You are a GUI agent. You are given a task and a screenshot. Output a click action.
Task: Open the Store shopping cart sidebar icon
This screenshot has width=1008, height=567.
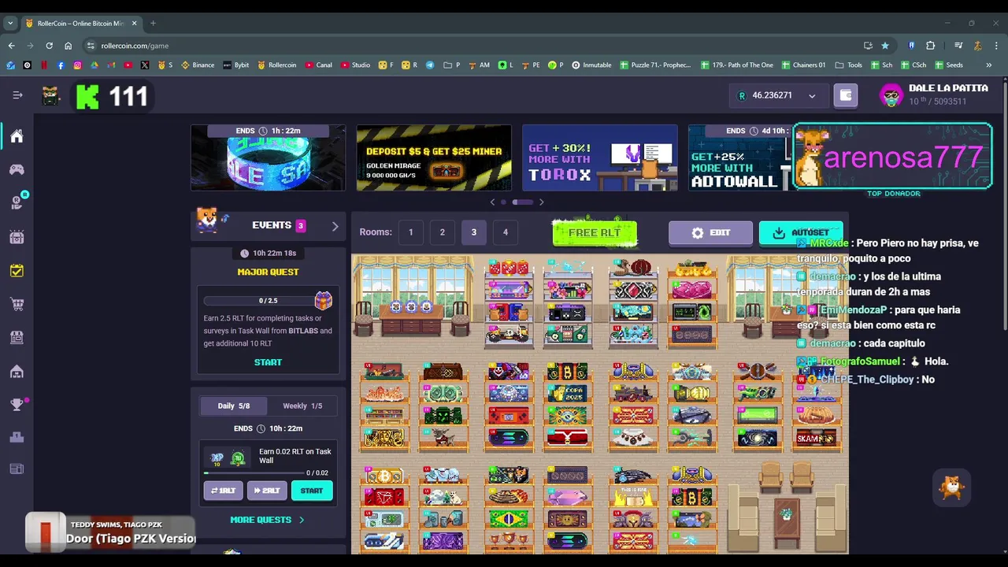(x=17, y=304)
